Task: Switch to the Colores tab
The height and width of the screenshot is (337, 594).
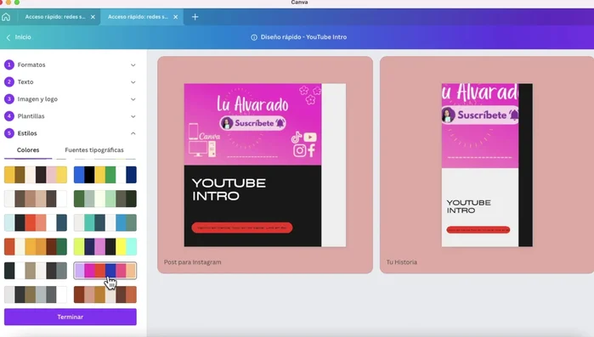Action: pyautogui.click(x=28, y=150)
